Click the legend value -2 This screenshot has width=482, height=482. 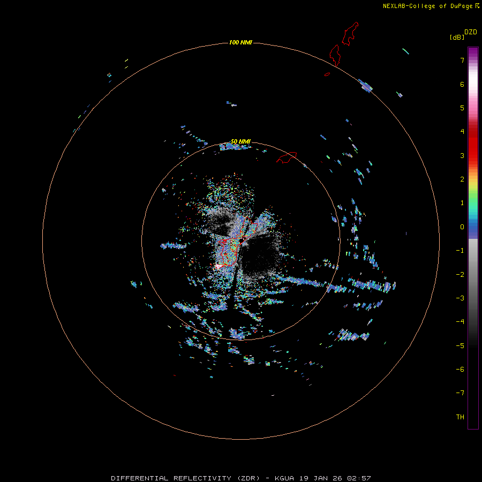460,275
